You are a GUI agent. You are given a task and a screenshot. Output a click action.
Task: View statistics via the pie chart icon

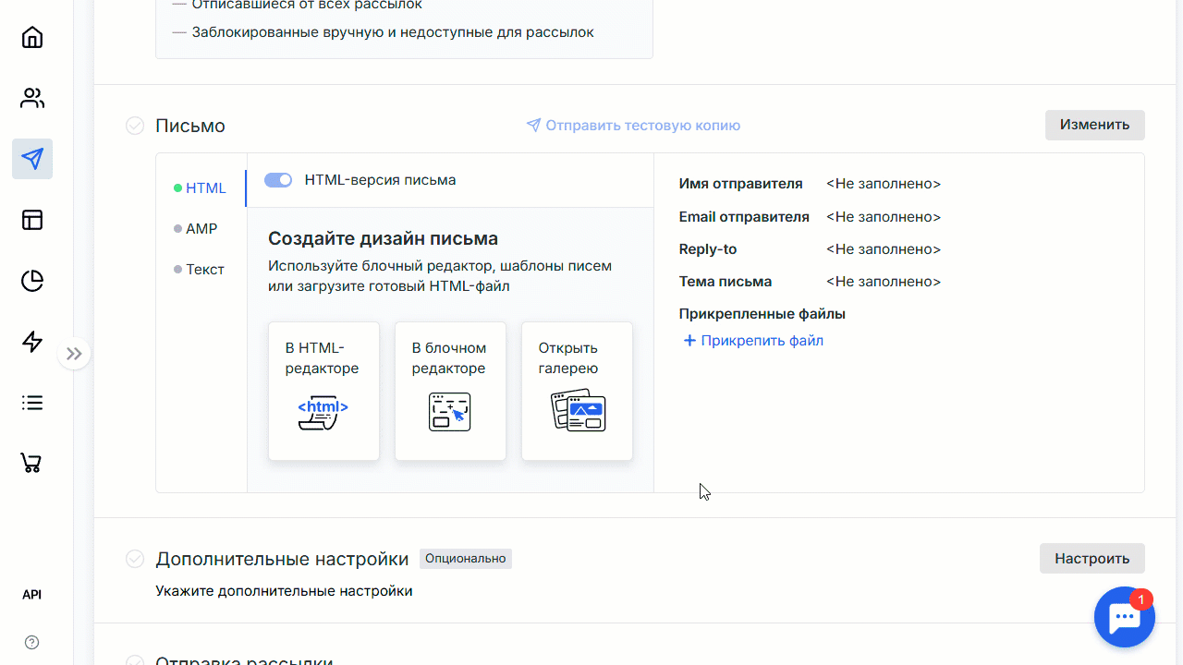pyautogui.click(x=31, y=281)
